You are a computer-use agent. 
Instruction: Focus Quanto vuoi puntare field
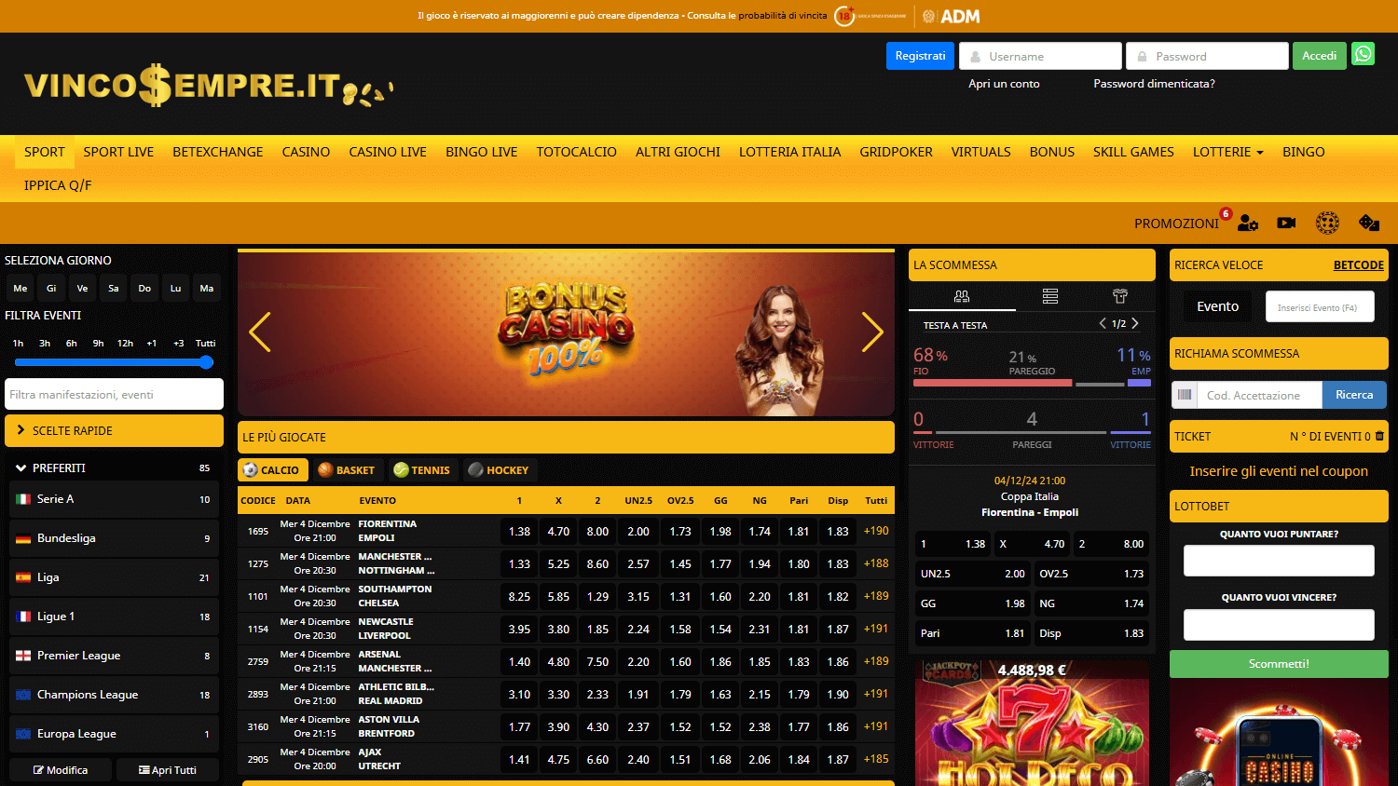(x=1279, y=561)
